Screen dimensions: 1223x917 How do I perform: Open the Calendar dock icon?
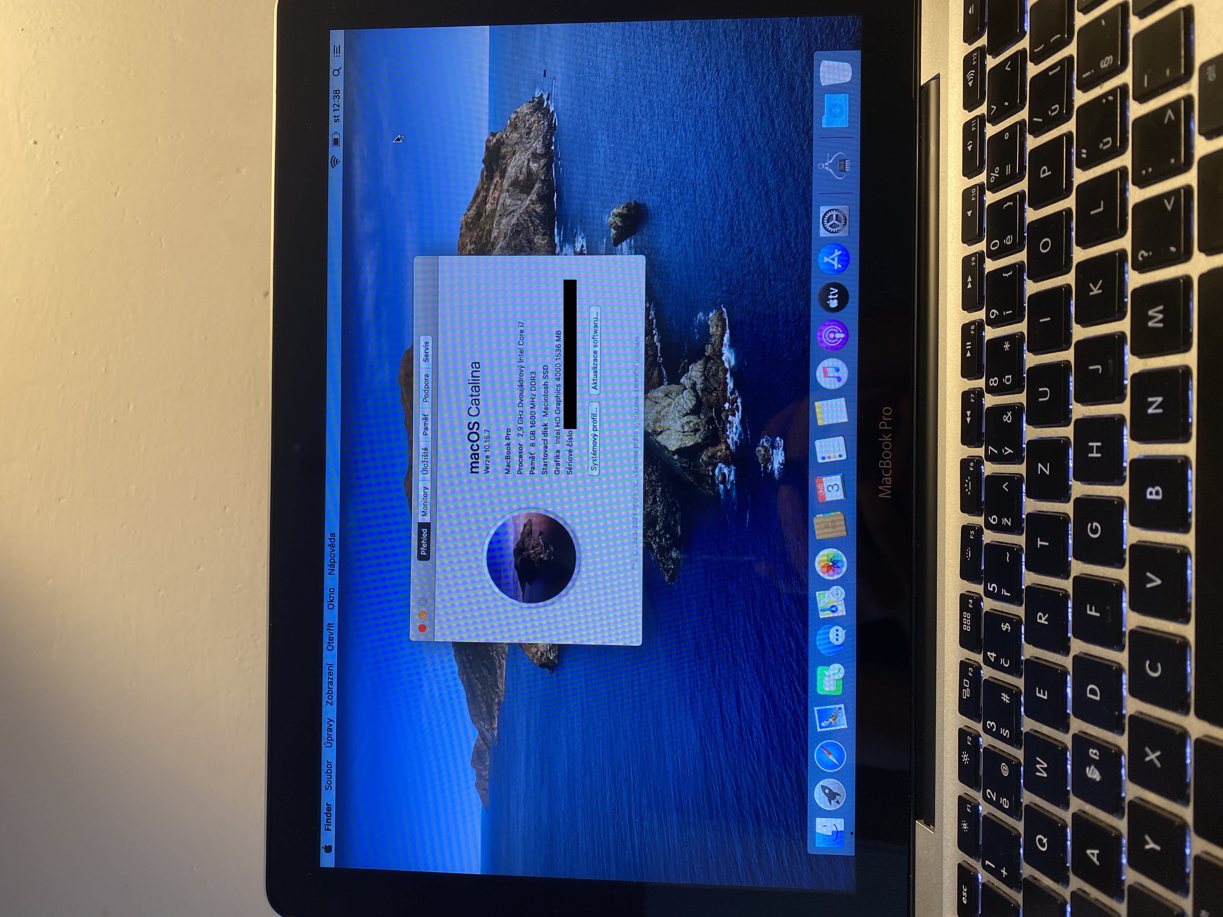coord(830,489)
